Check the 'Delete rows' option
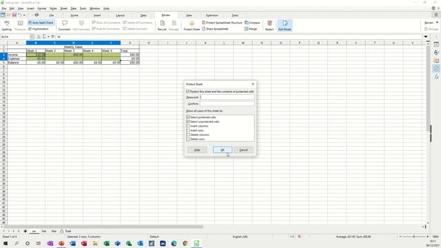This screenshot has height=248, width=441. (188, 139)
